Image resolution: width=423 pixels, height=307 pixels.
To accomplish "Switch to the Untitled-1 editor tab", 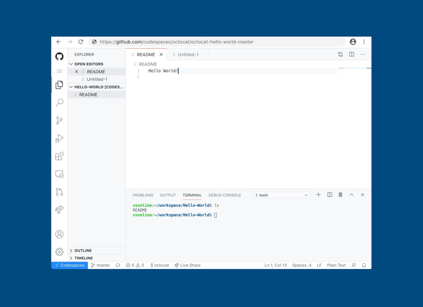I will click(188, 55).
